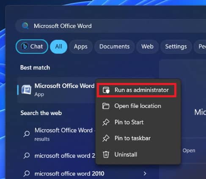Image resolution: width=206 pixels, height=179 pixels.
Task: Open the Settings filter tab
Action: (176, 47)
